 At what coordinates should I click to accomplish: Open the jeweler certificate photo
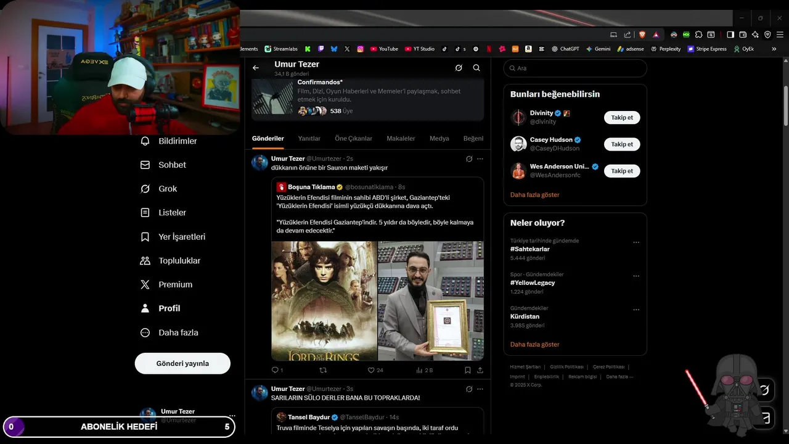(x=431, y=301)
